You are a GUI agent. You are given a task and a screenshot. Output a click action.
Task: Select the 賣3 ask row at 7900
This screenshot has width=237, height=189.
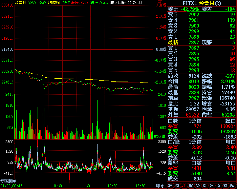click(202, 26)
